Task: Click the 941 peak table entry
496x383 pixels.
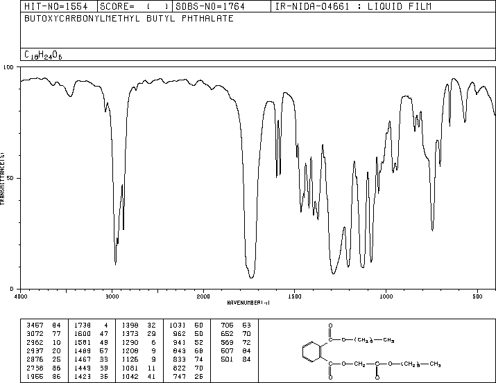Action: point(188,342)
